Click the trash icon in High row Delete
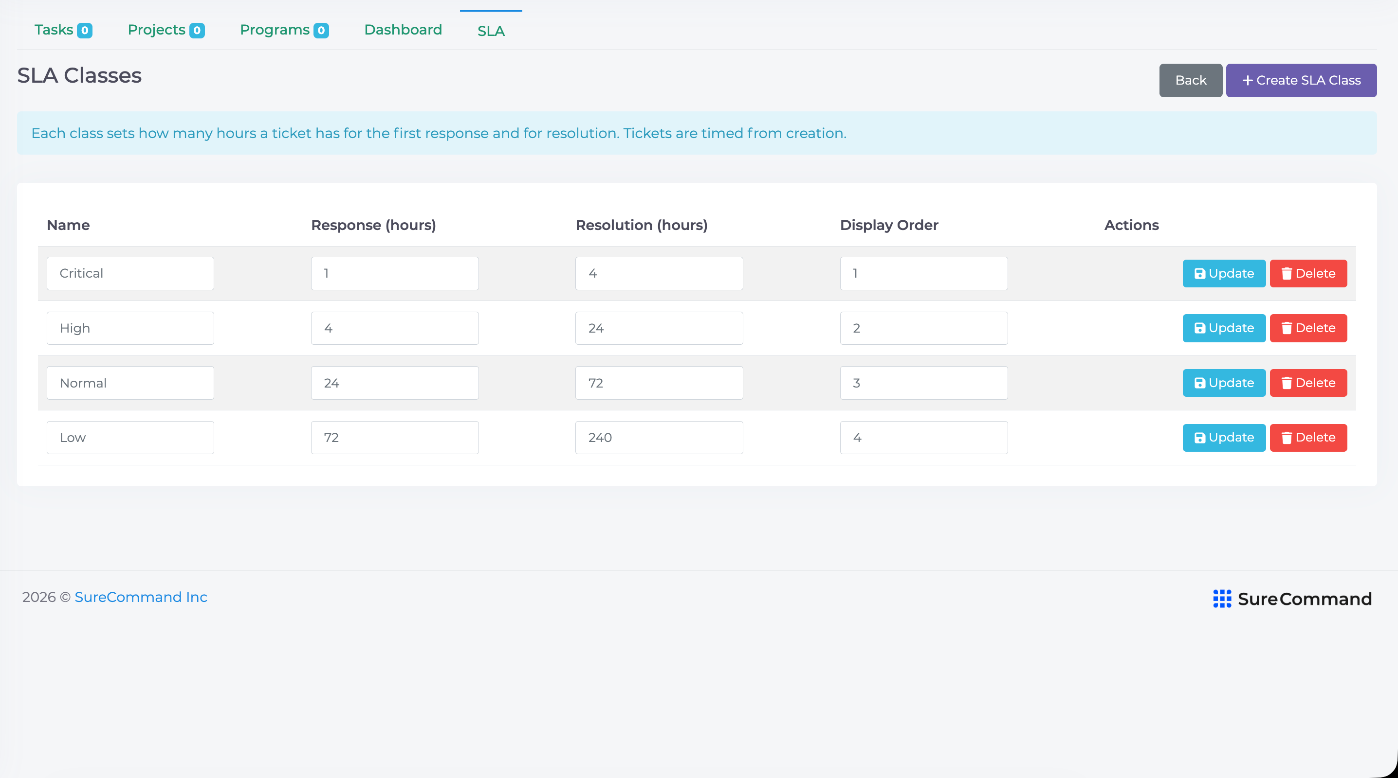 tap(1286, 328)
